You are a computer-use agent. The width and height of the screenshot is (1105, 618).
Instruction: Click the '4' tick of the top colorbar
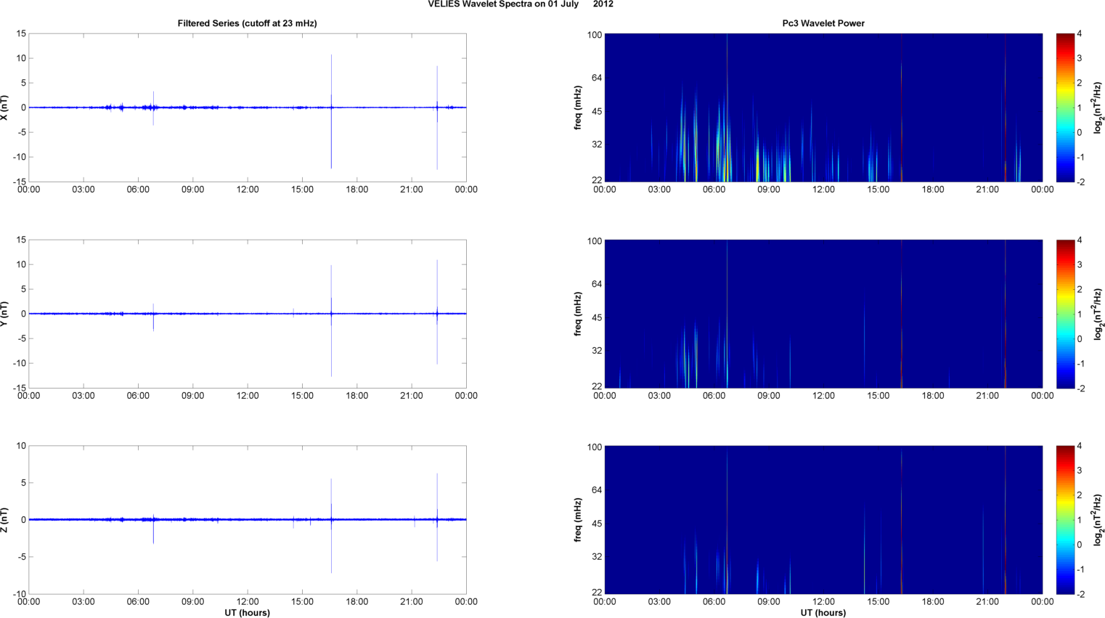[1080, 34]
